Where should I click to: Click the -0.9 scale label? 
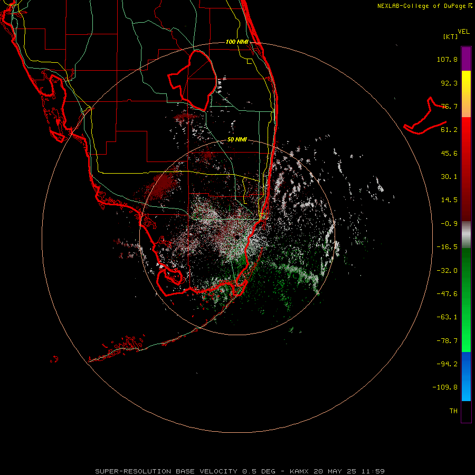click(x=449, y=224)
